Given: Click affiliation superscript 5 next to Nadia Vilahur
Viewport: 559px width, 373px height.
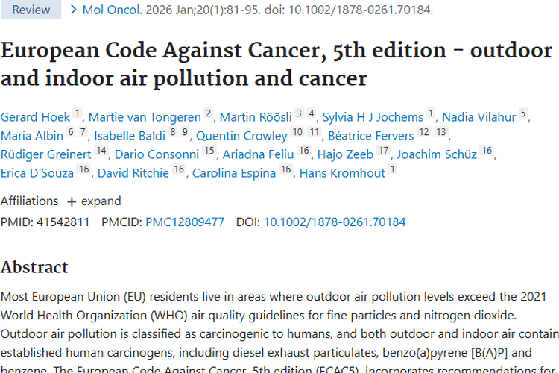Looking at the screenshot, I should (x=523, y=114).
